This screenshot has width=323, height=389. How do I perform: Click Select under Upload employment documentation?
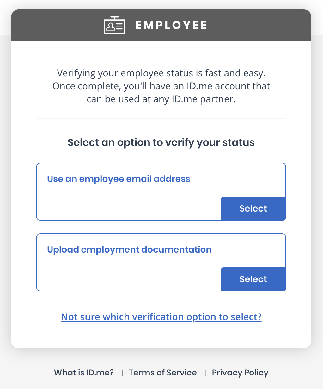253,279
